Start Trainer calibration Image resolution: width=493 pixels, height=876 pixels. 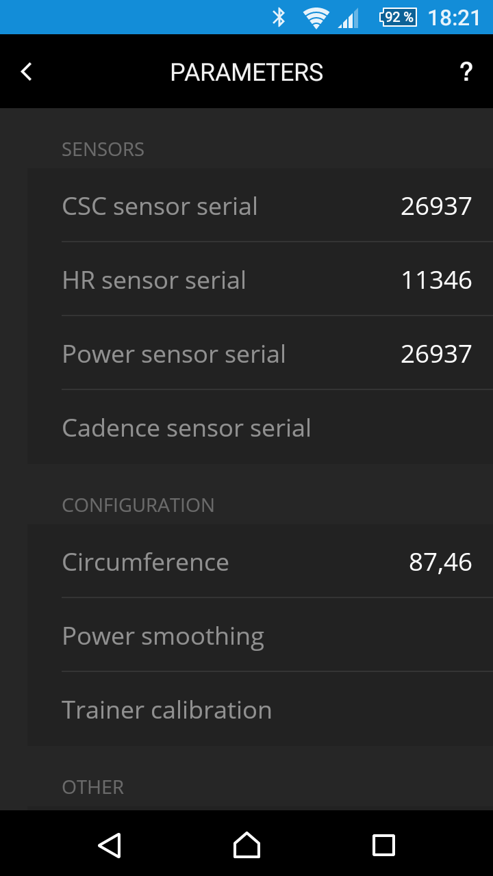tap(167, 710)
